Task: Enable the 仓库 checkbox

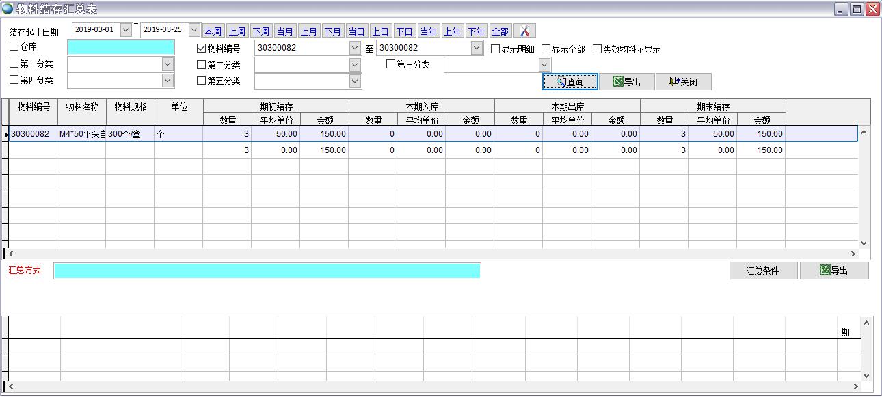Action: point(14,47)
